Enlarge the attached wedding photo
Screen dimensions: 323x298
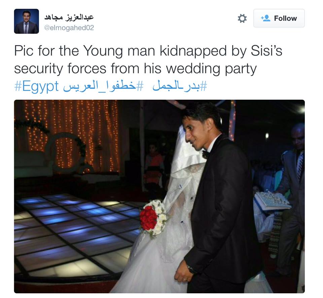tap(159, 196)
